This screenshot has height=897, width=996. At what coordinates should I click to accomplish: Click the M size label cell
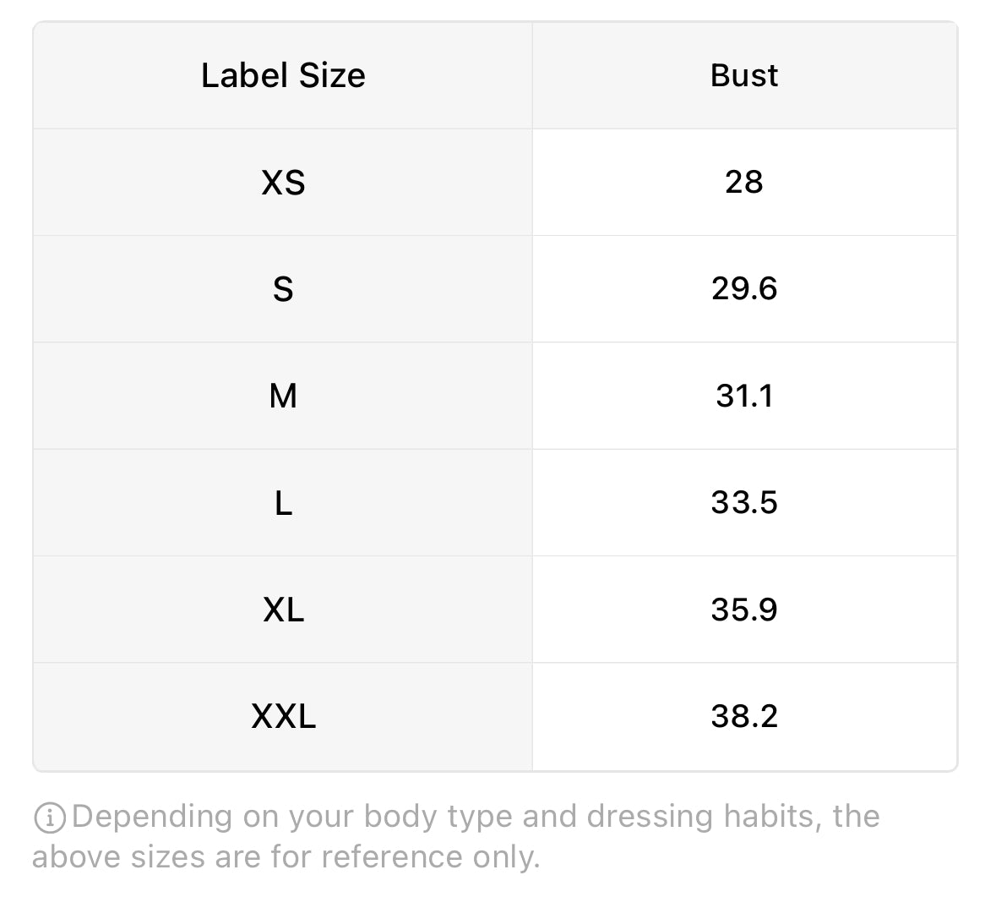point(283,396)
